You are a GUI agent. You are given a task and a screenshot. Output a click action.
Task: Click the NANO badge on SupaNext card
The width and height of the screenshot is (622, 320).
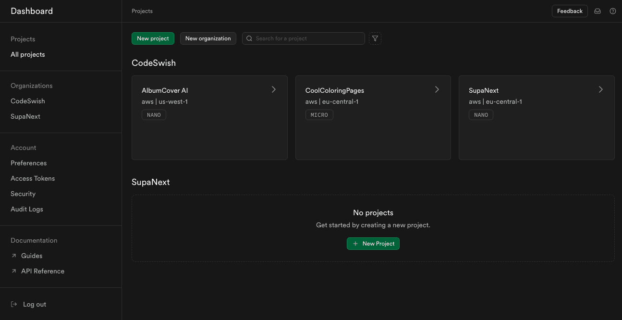click(x=481, y=115)
